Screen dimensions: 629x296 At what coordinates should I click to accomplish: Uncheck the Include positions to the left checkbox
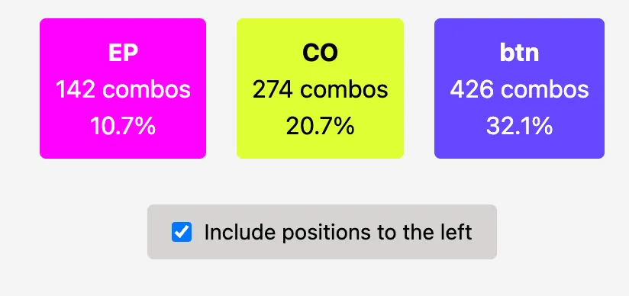click(x=182, y=232)
